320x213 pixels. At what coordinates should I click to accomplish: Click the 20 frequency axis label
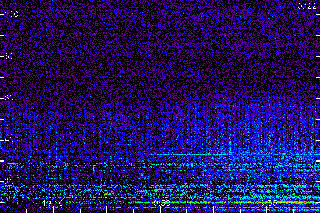[x=9, y=182]
